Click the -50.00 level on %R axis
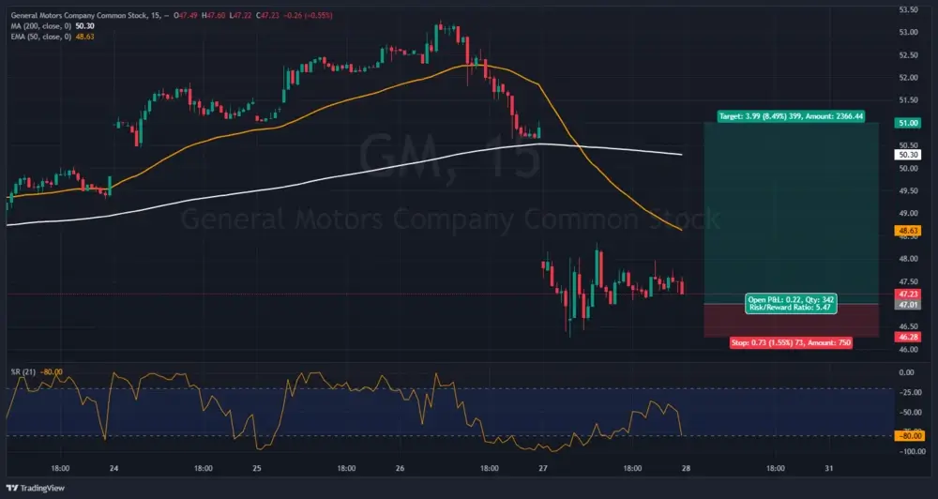The image size is (938, 499). click(x=910, y=413)
